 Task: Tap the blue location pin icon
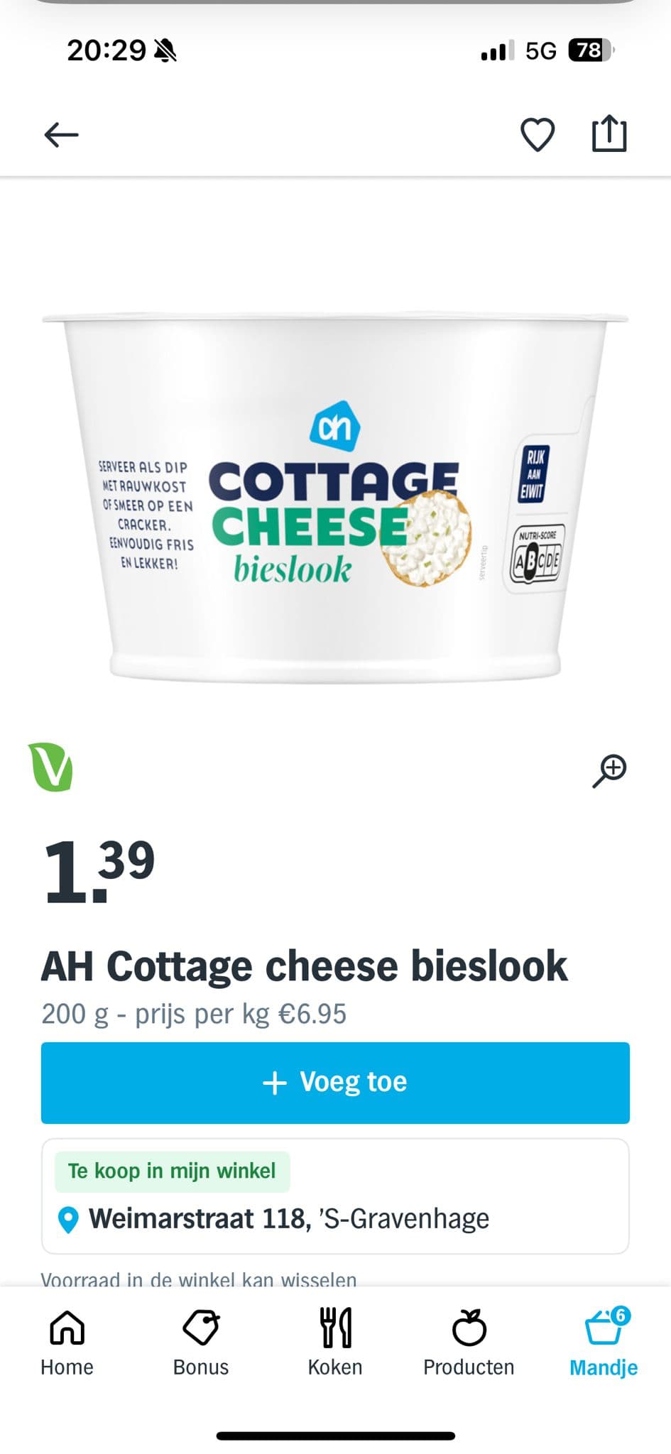[x=67, y=1220]
